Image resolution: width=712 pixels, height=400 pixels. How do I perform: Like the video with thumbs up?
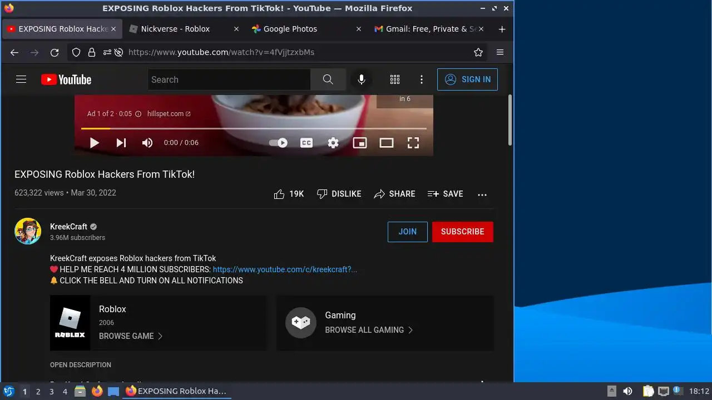pyautogui.click(x=289, y=194)
